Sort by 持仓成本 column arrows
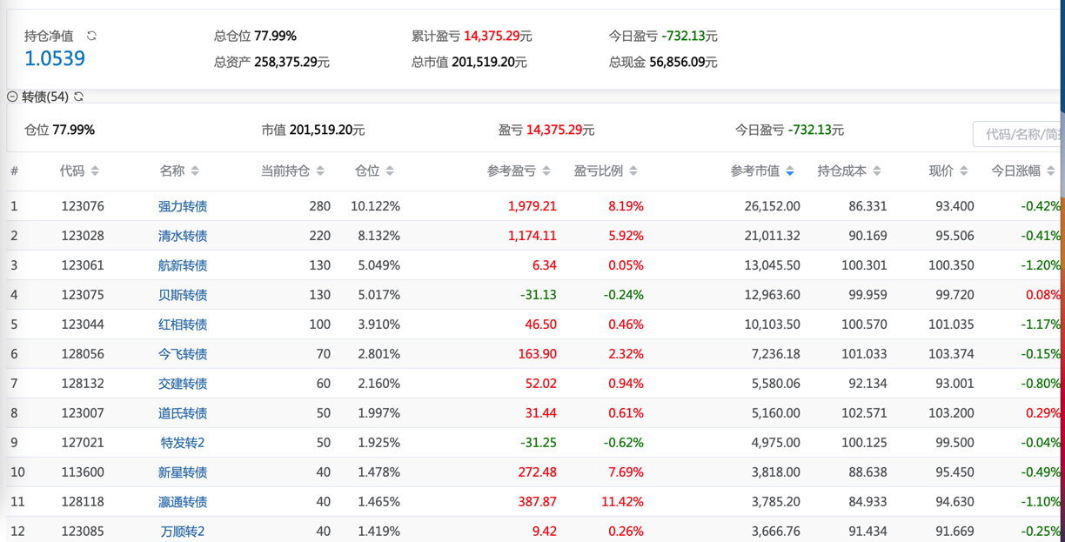 877,171
